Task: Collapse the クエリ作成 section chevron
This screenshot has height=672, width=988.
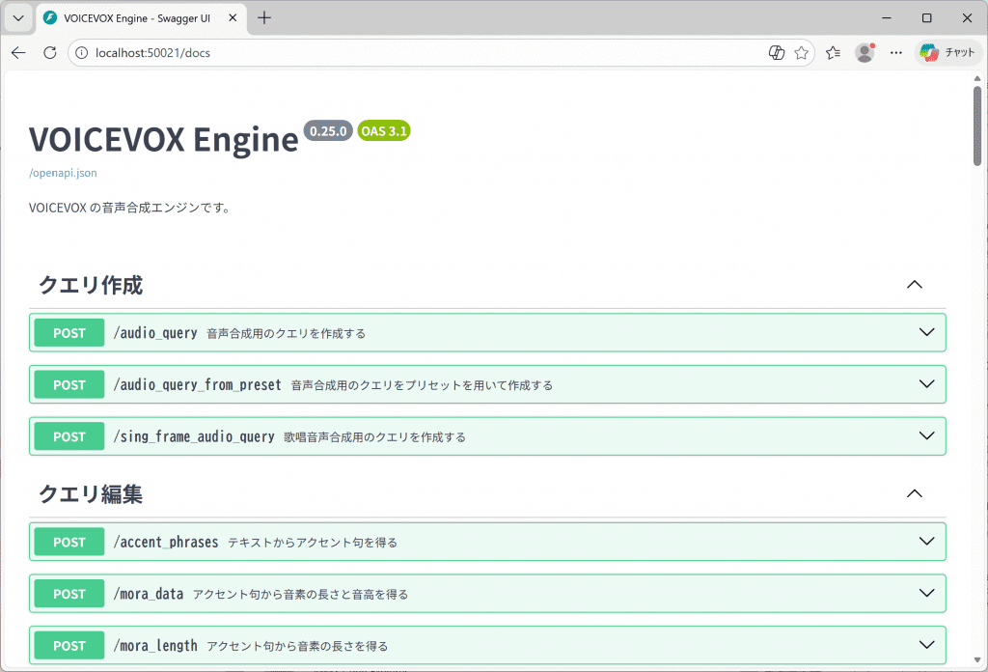Action: pos(915,285)
